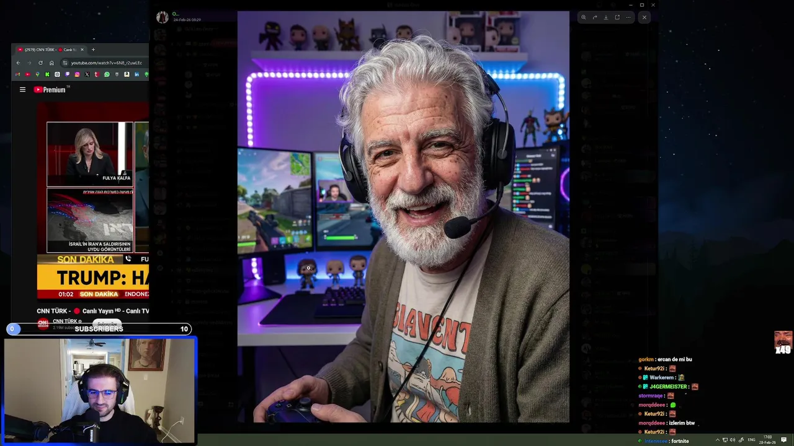Close the CNN TÜRK Chrome tab
Image resolution: width=794 pixels, height=446 pixels.
(x=82, y=50)
